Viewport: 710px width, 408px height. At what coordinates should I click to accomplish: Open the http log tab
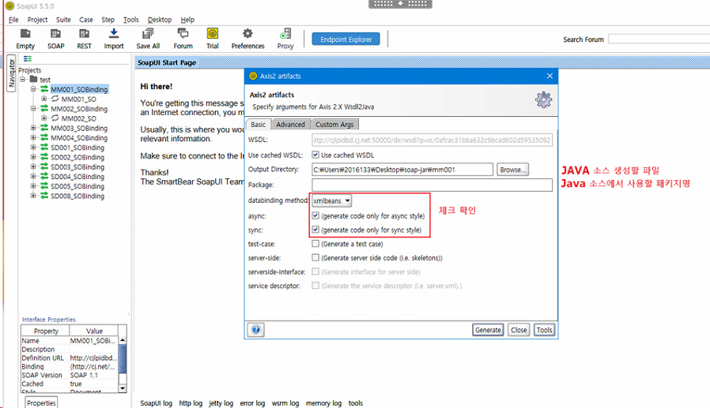(191, 403)
